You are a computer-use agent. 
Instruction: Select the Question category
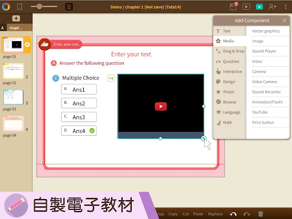(230, 62)
